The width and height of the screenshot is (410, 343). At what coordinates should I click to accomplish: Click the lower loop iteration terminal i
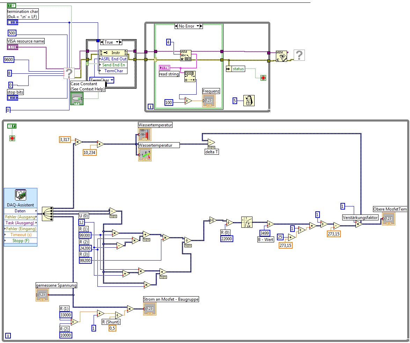pos(8,336)
